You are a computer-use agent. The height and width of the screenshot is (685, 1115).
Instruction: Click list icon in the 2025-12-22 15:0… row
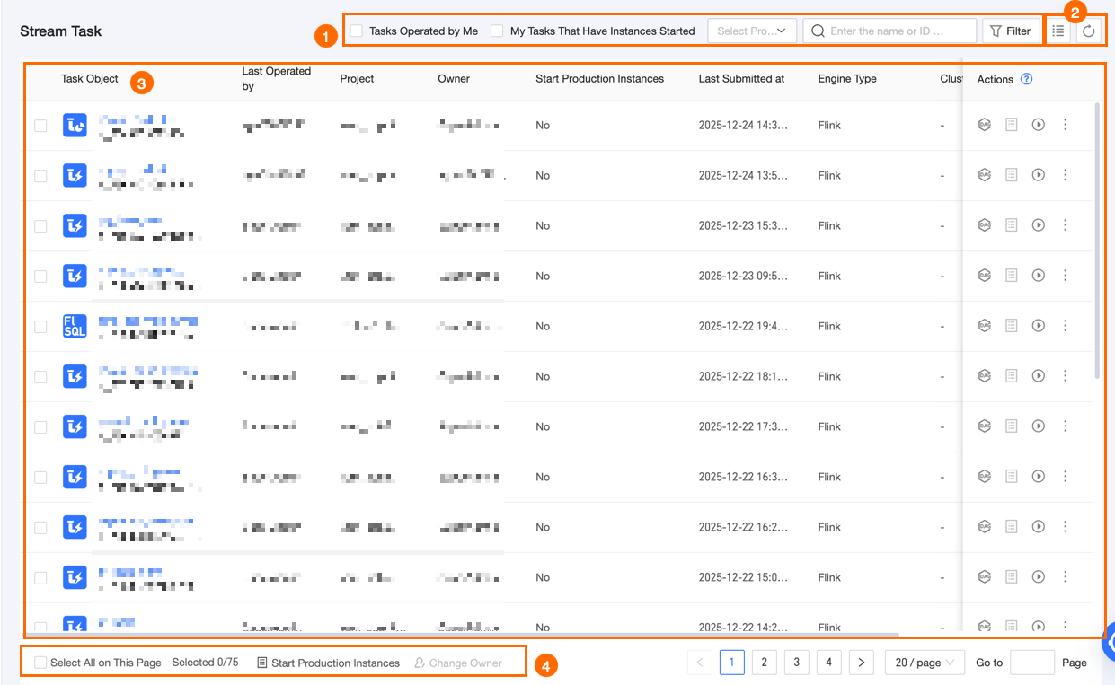click(x=1012, y=577)
